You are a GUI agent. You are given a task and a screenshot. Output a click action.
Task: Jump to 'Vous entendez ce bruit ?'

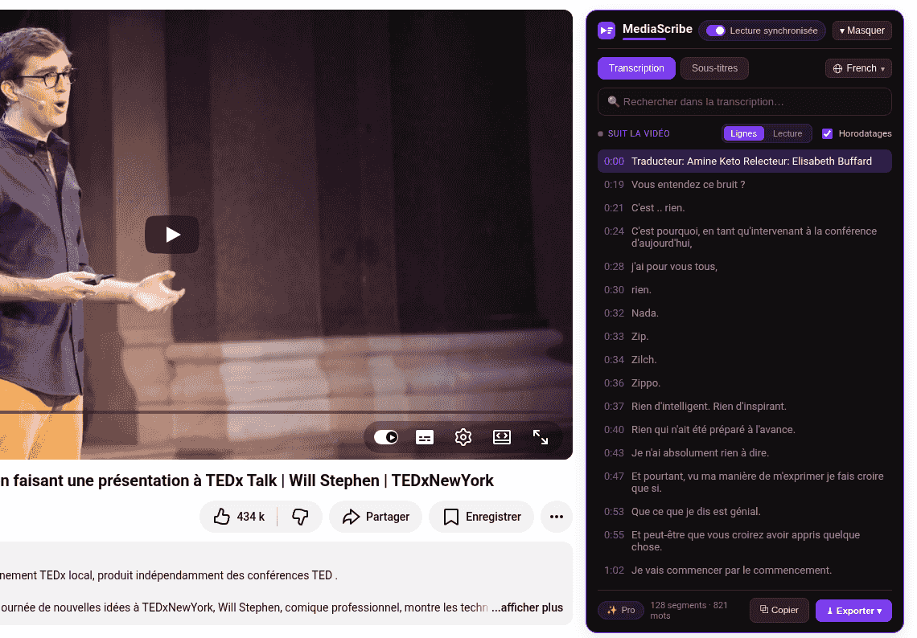[x=745, y=185]
